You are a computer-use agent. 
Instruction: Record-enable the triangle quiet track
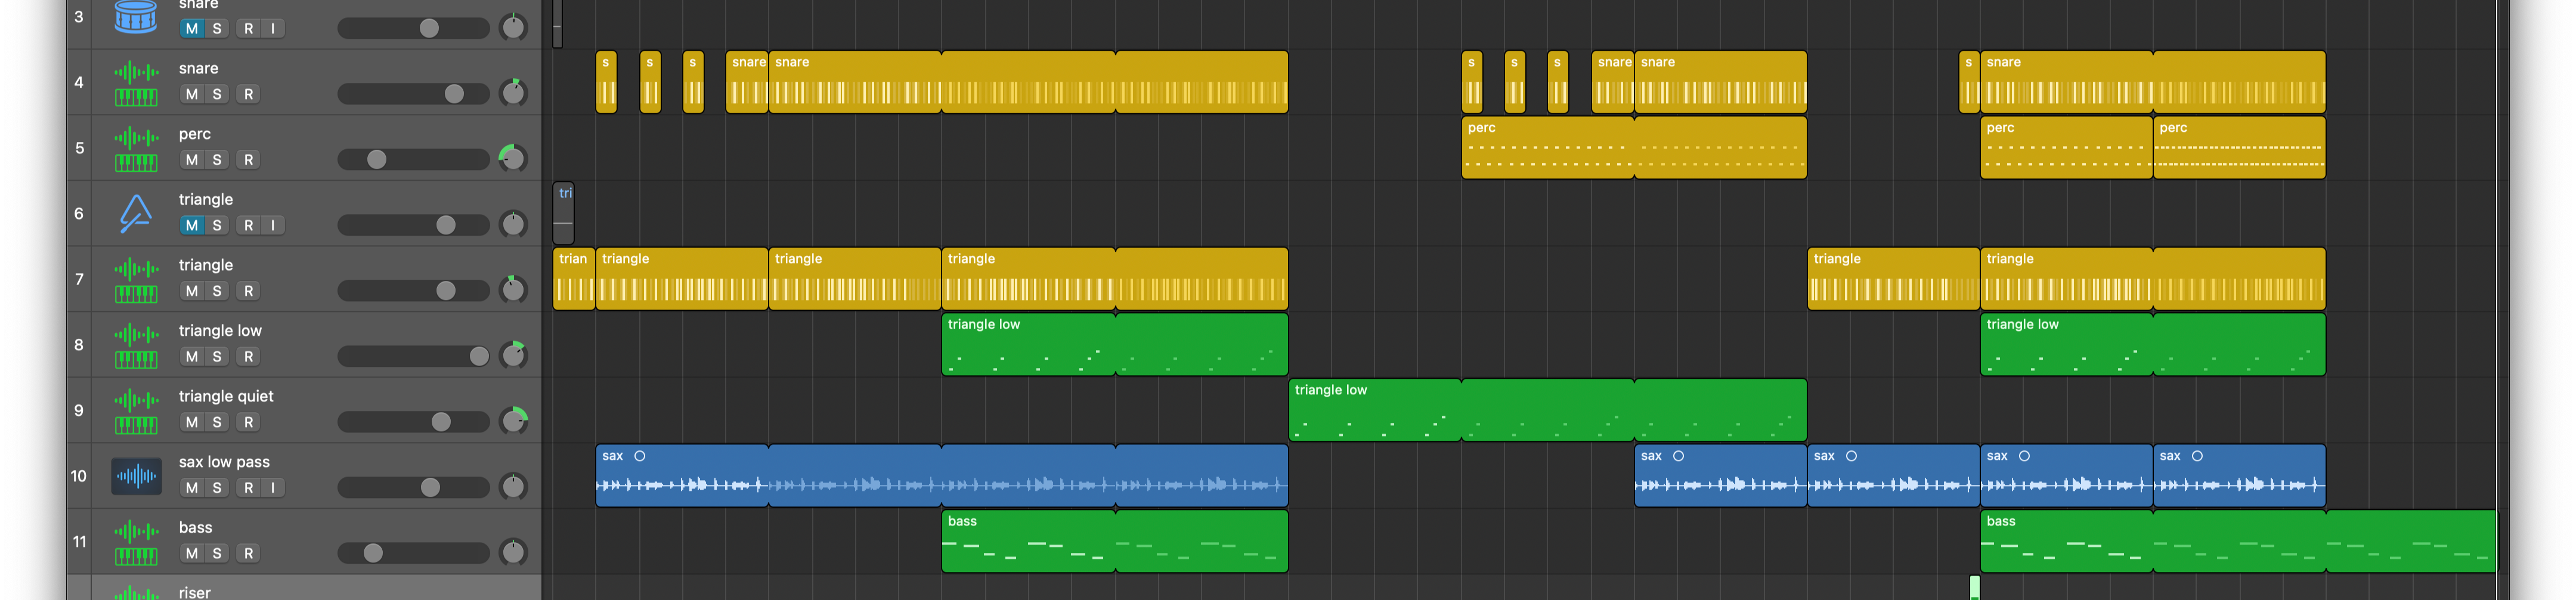249,422
